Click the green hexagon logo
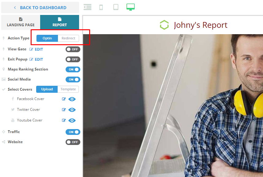Viewport: 263px width, 177px height. pos(164,25)
